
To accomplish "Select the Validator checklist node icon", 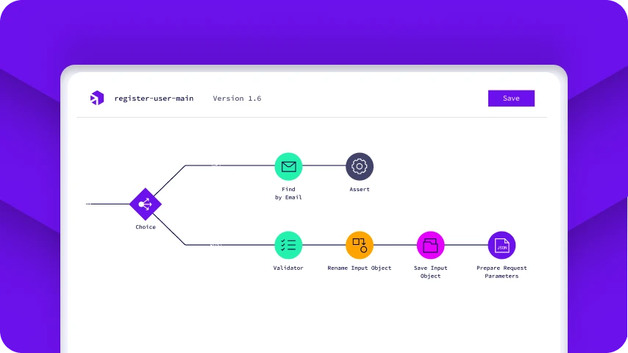I will 288,245.
